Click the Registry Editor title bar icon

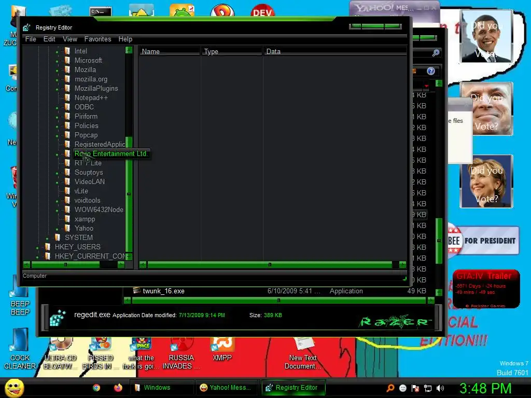click(x=27, y=27)
